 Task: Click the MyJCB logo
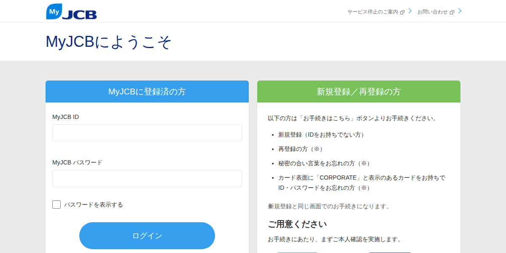click(x=71, y=11)
